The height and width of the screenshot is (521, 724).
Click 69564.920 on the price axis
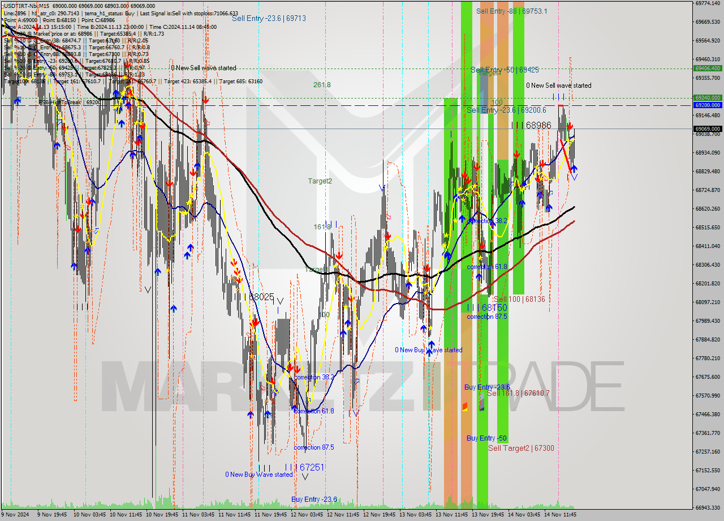coord(708,41)
